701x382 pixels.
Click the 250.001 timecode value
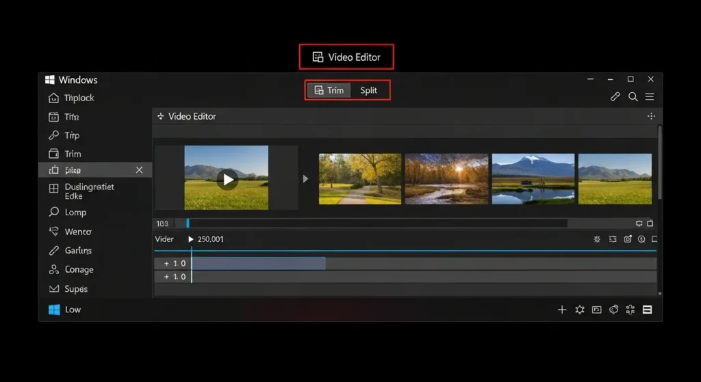click(x=211, y=239)
